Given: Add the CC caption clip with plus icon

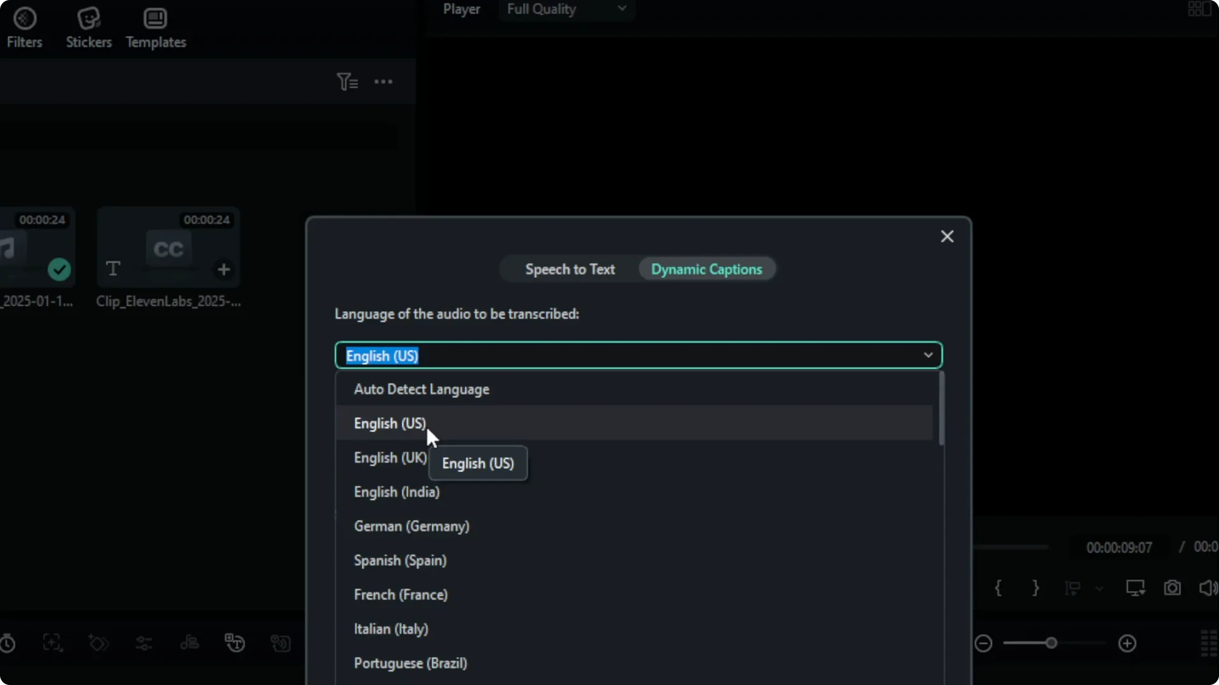Looking at the screenshot, I should point(223,270).
